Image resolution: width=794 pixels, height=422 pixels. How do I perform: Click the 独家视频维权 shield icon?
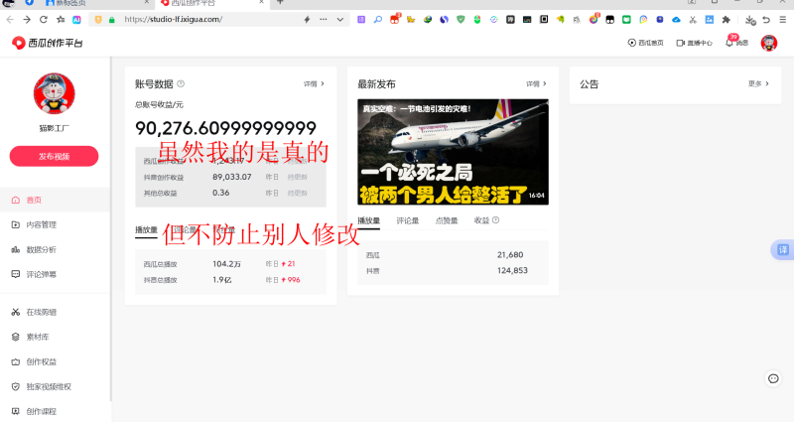click(x=16, y=386)
